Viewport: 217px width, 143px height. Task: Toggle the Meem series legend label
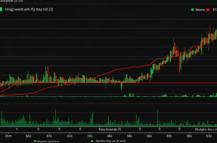tap(200, 10)
